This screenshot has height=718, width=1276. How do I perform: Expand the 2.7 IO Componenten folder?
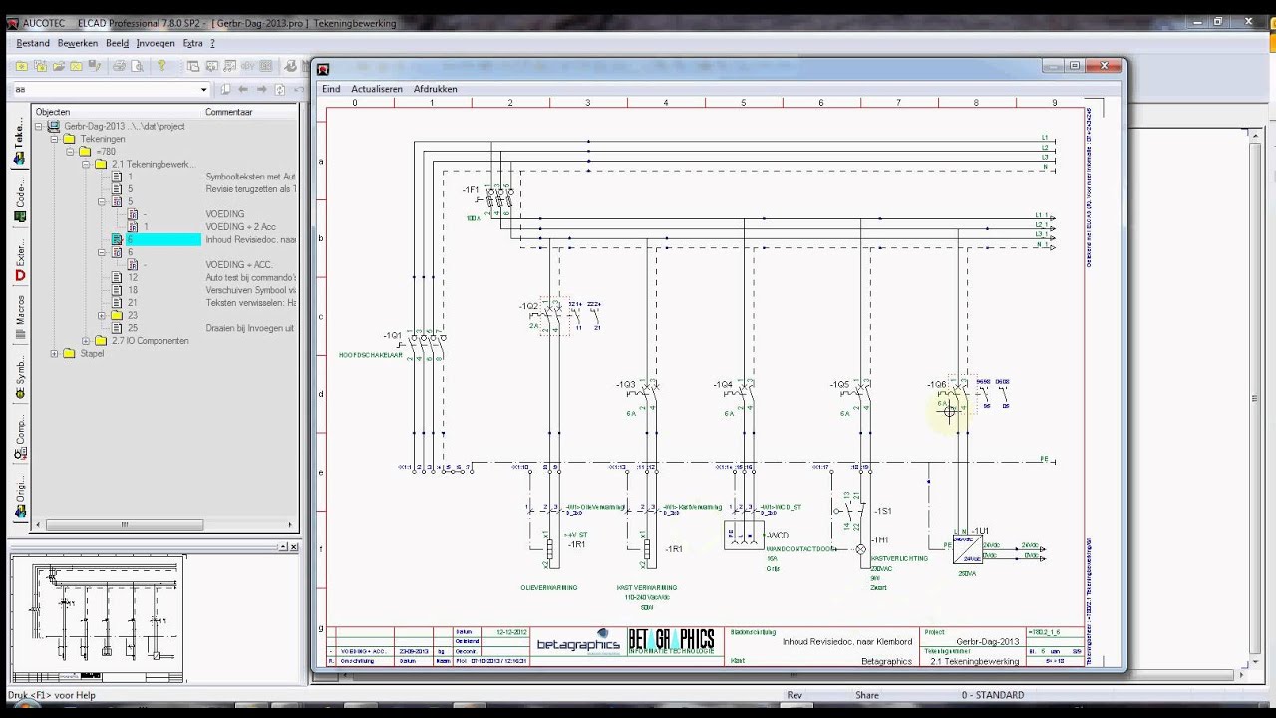86,340
